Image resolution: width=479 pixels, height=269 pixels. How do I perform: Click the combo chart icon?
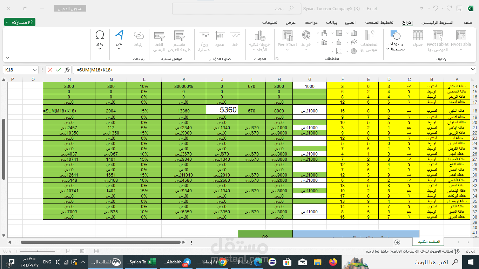point(324,42)
